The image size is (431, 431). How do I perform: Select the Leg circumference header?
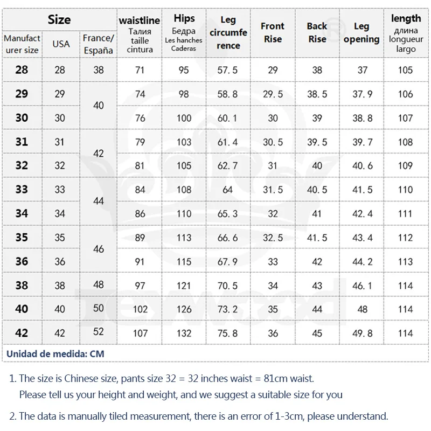click(228, 32)
